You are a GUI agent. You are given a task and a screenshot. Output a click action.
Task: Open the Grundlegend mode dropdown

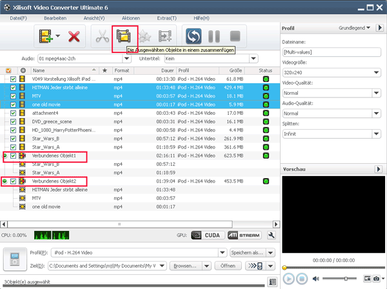(x=354, y=28)
